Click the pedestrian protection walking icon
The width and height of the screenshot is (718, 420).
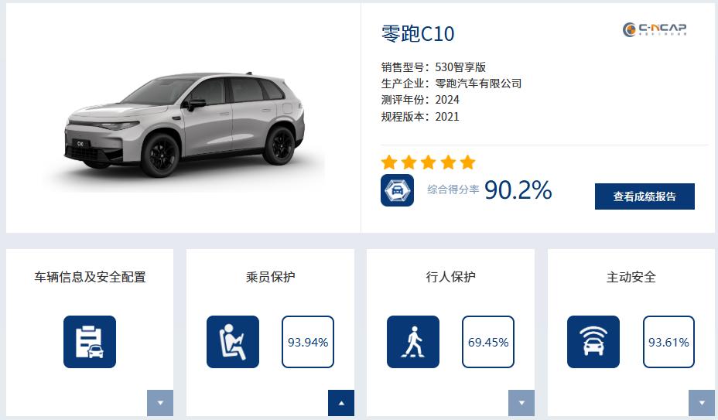(x=413, y=342)
